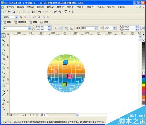Click the 贴齐 snap button
The image size is (146, 125).
pyautogui.click(x=44, y=22)
